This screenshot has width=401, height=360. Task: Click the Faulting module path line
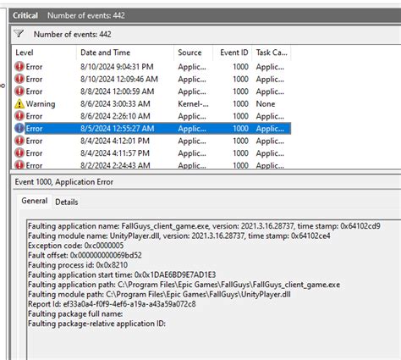[159, 294]
